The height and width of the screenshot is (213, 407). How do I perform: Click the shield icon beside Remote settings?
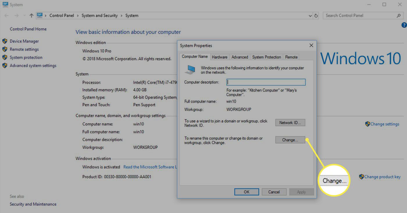click(5, 49)
